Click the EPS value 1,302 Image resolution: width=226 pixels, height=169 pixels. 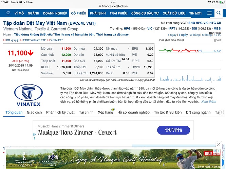coord(149,49)
